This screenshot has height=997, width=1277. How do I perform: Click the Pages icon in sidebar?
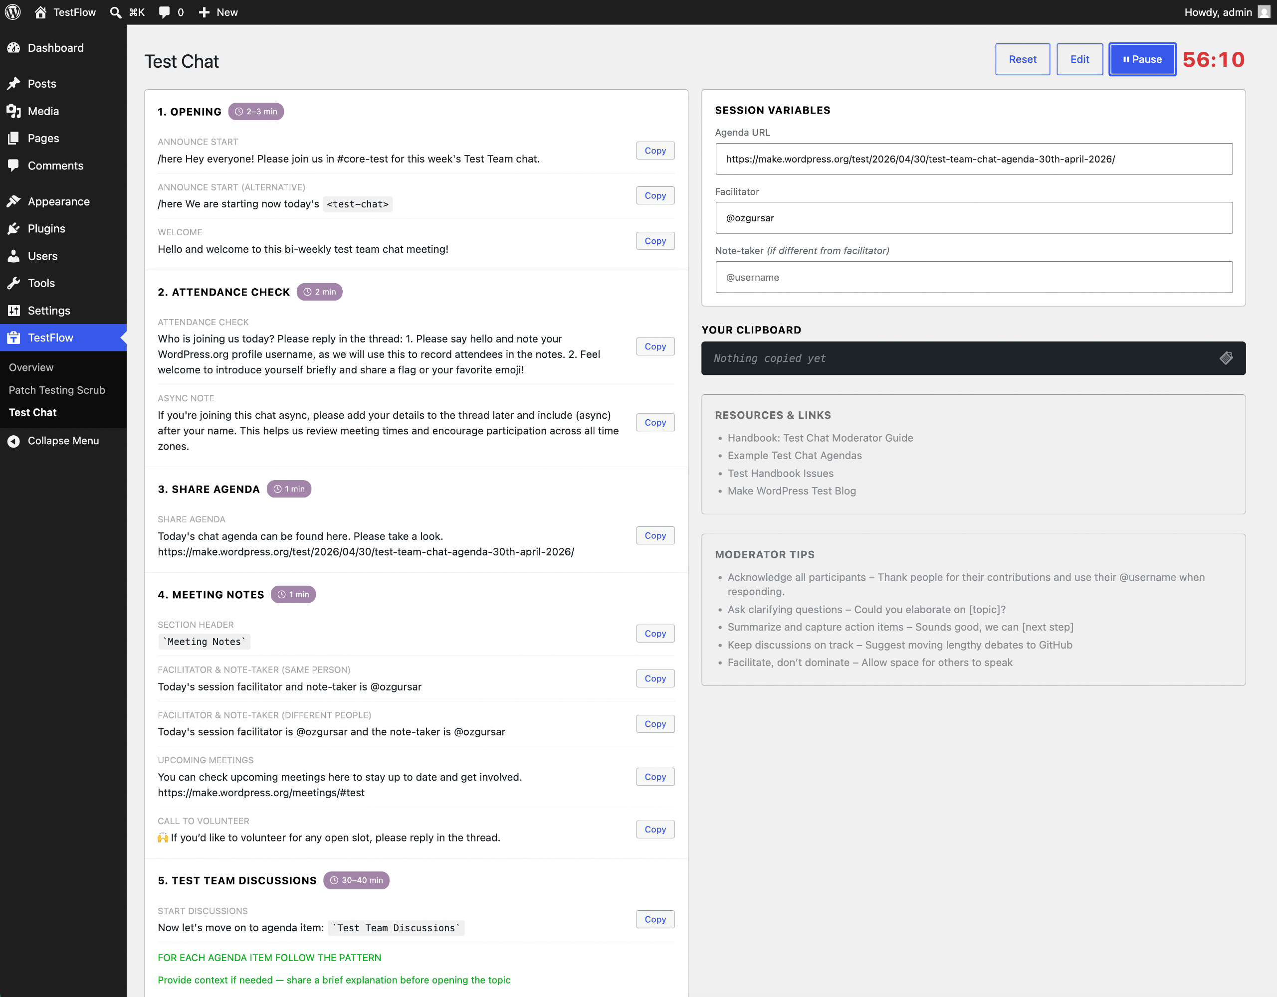(14, 138)
